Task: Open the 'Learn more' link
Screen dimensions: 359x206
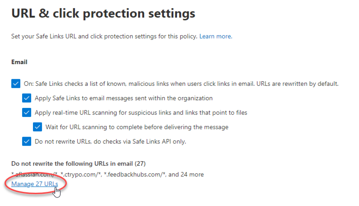Action: point(215,36)
